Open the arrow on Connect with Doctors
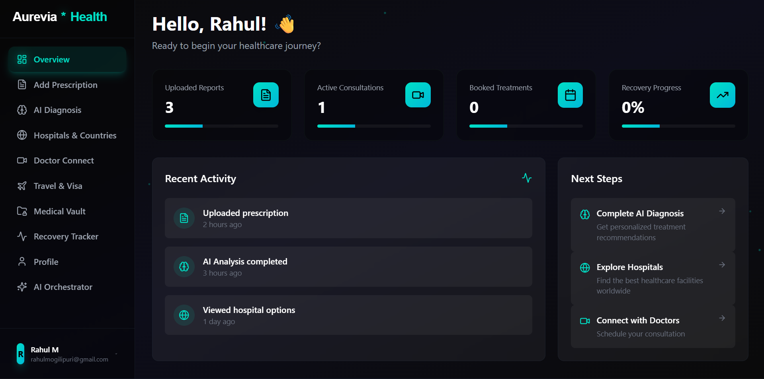This screenshot has width=764, height=379. pyautogui.click(x=722, y=318)
